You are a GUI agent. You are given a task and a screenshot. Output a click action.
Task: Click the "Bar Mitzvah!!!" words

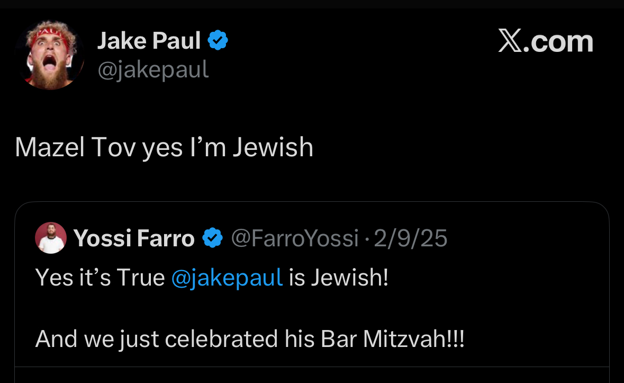(392, 339)
